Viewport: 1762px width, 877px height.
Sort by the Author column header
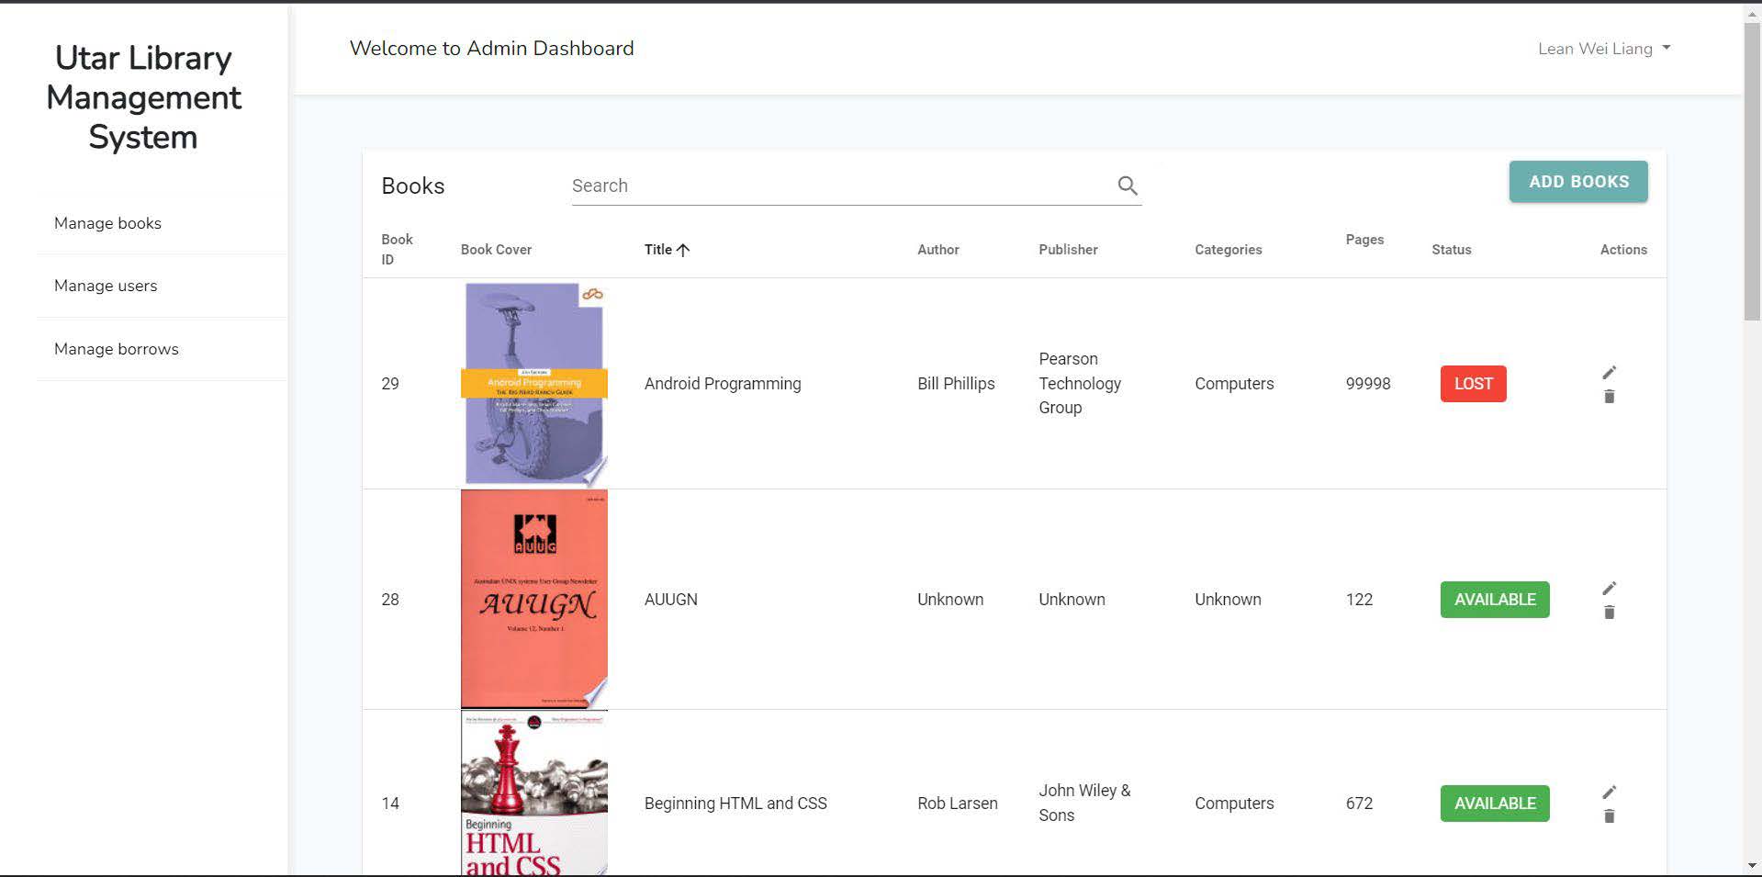(x=938, y=250)
